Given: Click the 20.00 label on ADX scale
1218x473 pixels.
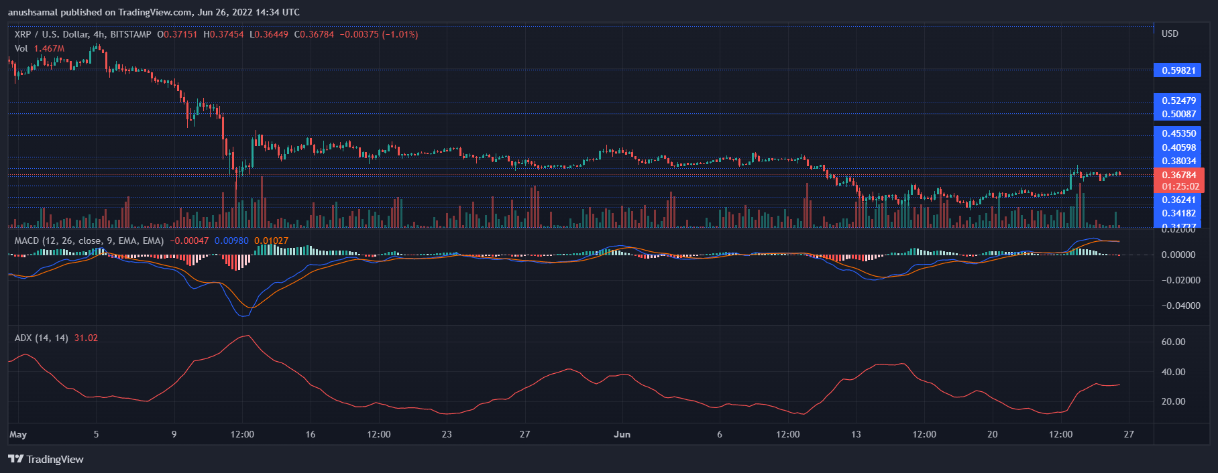Looking at the screenshot, I should coord(1173,401).
